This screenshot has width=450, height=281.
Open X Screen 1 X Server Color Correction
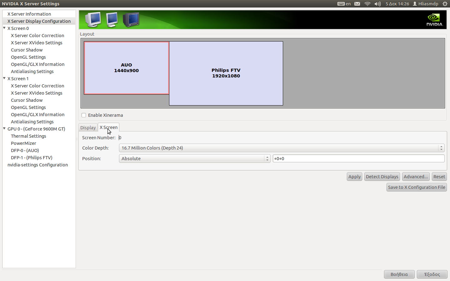point(37,86)
